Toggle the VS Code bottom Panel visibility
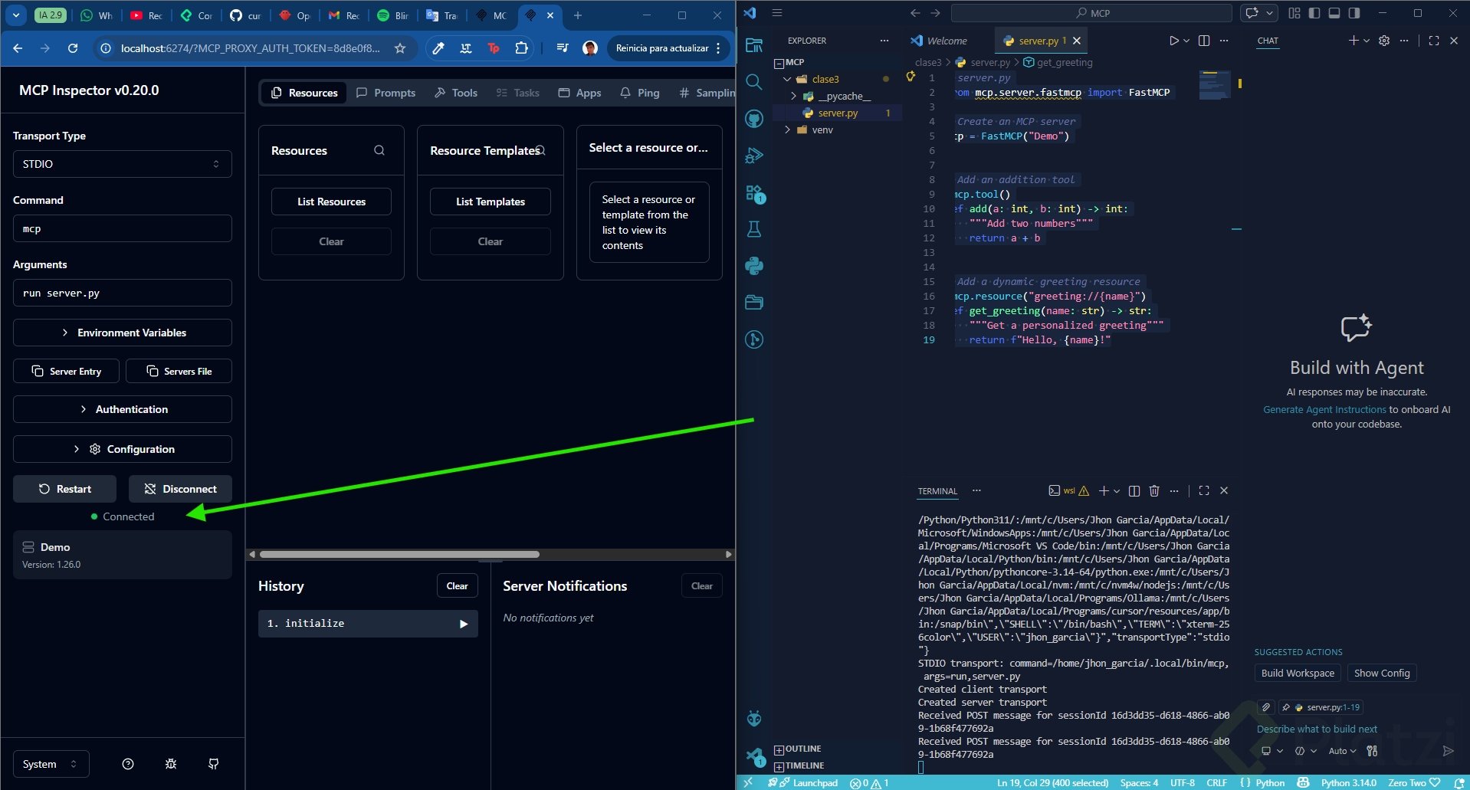Viewport: 1470px width, 790px height. tap(1334, 13)
